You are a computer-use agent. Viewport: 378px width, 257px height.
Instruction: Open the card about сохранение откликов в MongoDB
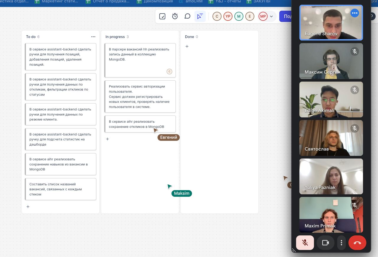pyautogui.click(x=140, y=124)
